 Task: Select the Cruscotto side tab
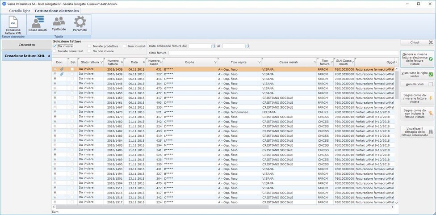(26, 45)
